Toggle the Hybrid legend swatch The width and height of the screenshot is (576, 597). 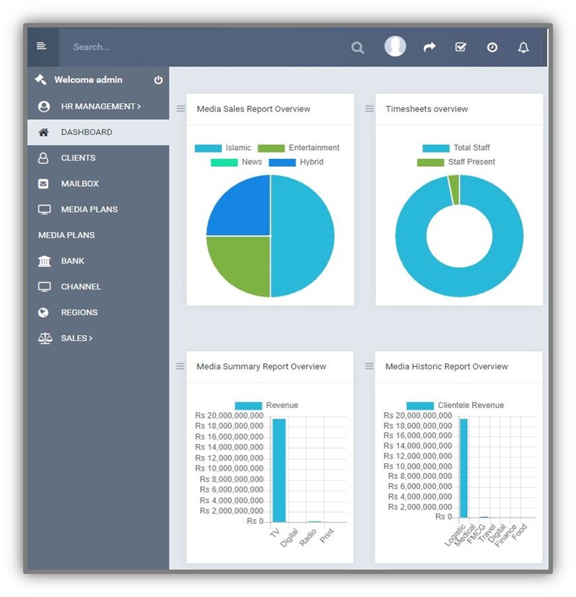point(282,162)
